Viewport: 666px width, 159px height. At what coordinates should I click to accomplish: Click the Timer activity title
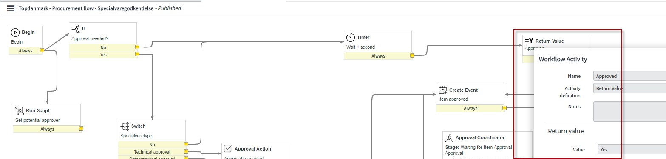363,37
